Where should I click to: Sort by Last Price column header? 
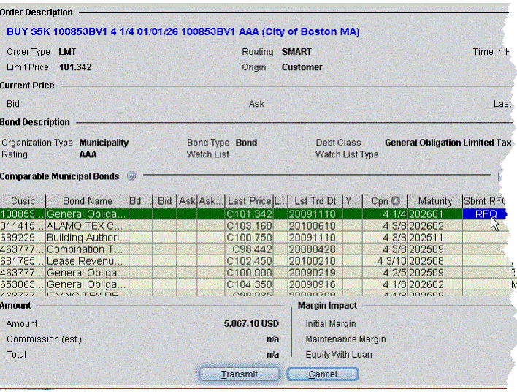(x=248, y=201)
